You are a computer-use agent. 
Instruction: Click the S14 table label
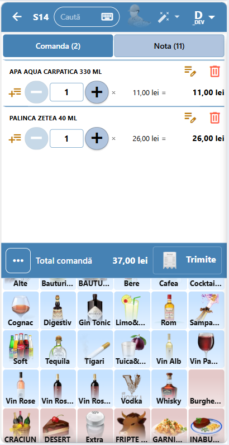coord(41,17)
